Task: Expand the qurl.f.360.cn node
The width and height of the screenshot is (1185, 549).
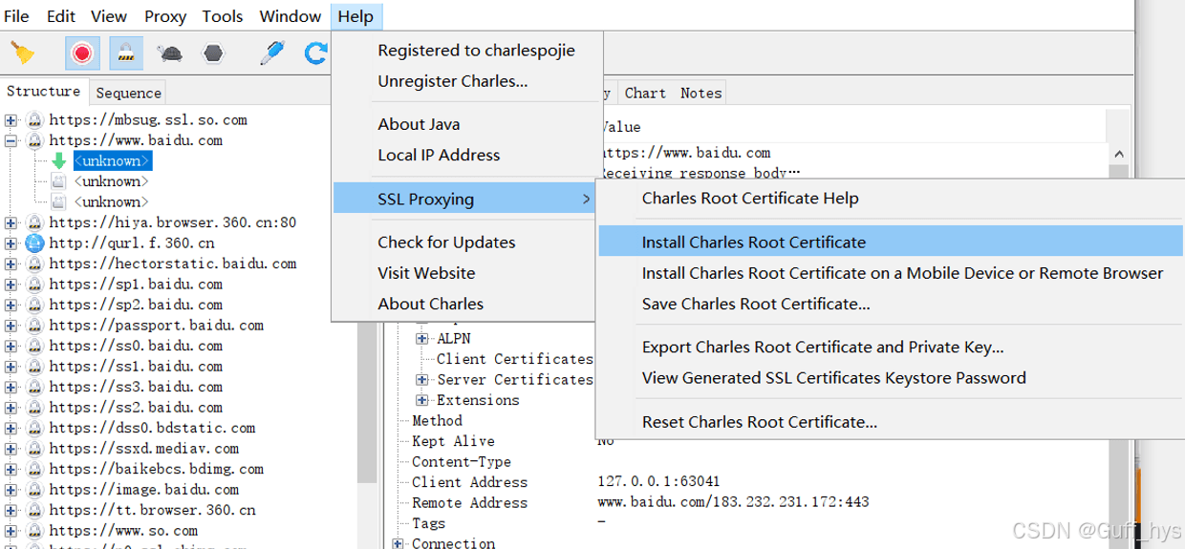Action: 11,243
